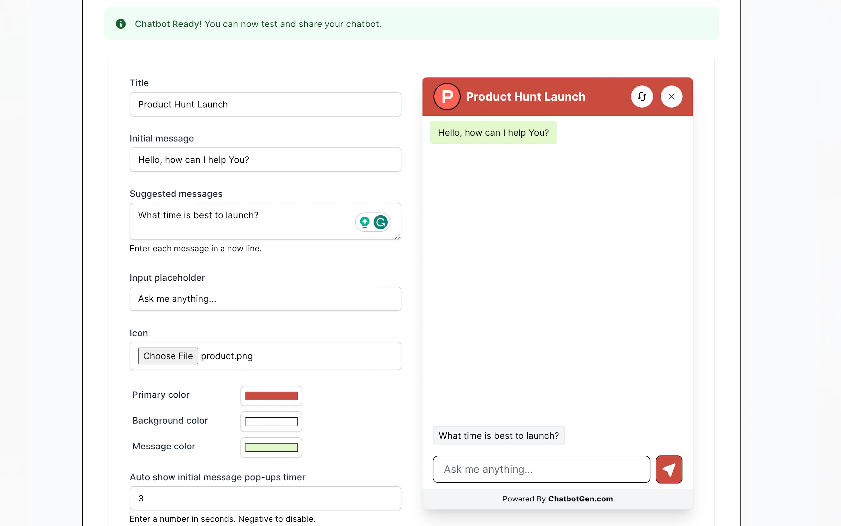Click the info icon in Chatbot Ready banner

(x=121, y=24)
